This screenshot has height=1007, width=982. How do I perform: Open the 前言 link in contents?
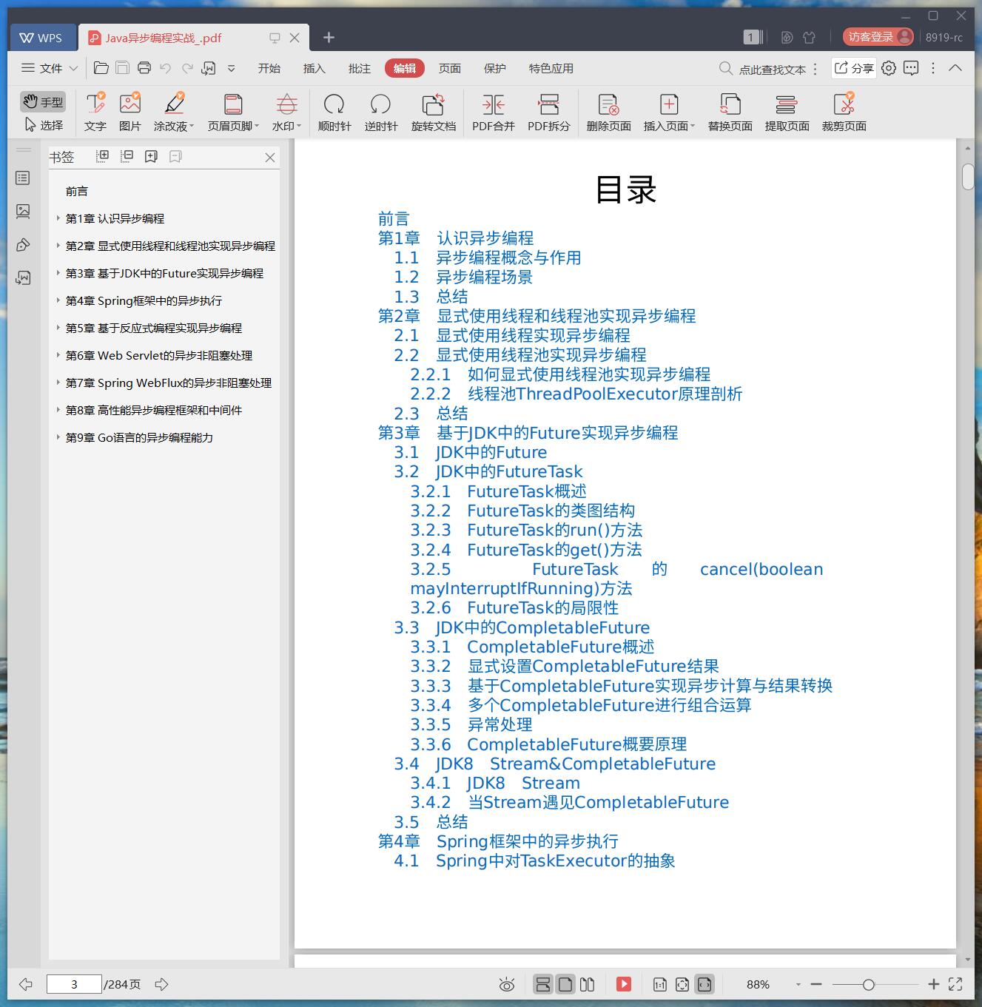[393, 219]
